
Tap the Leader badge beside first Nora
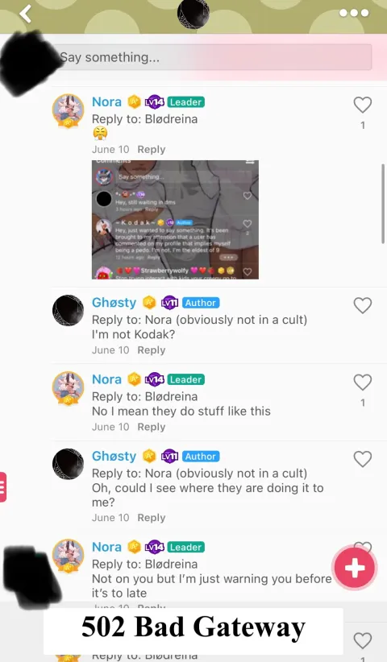click(186, 102)
